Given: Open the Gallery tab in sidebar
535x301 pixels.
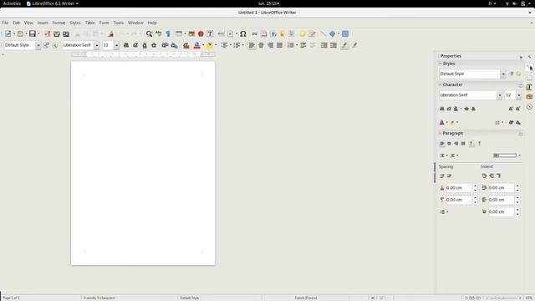Looking at the screenshot, I should tap(529, 97).
